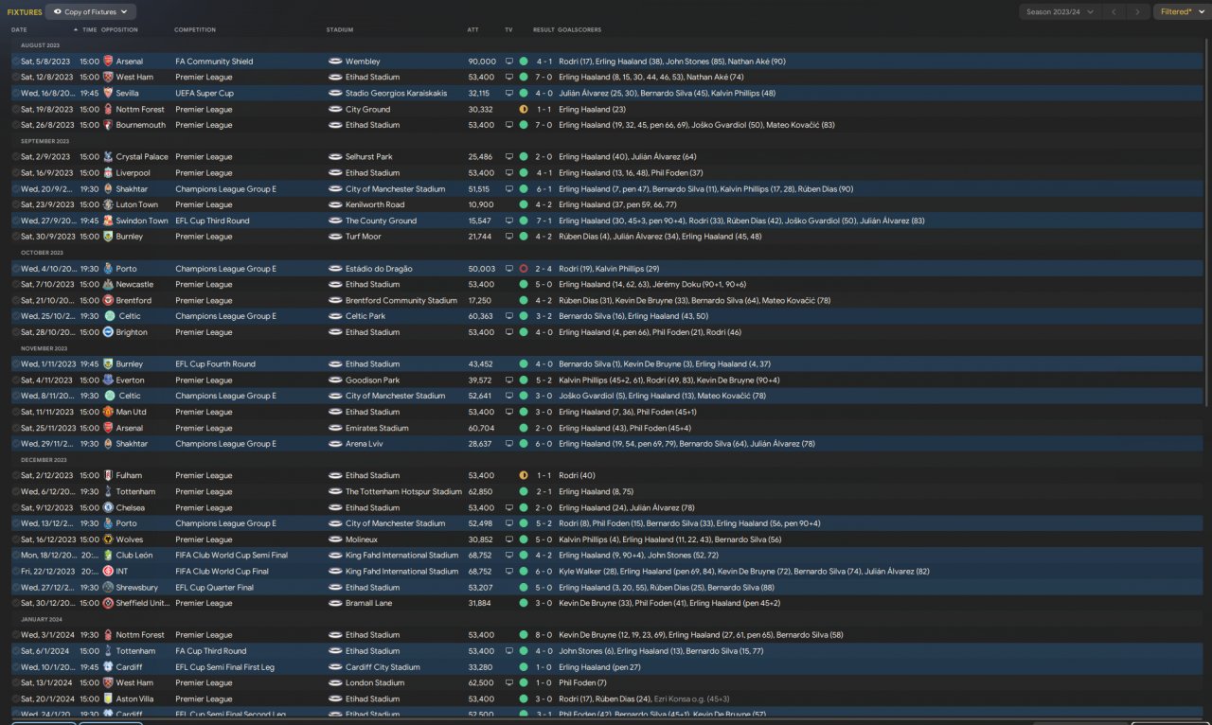Select the Kenilworth Road stadium link

click(375, 204)
